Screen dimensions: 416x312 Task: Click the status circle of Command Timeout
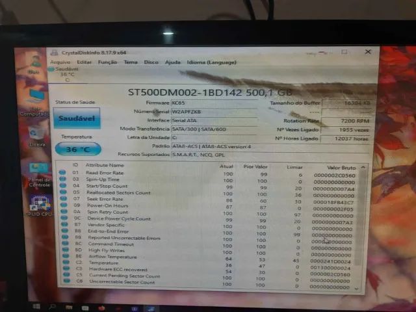(65, 243)
